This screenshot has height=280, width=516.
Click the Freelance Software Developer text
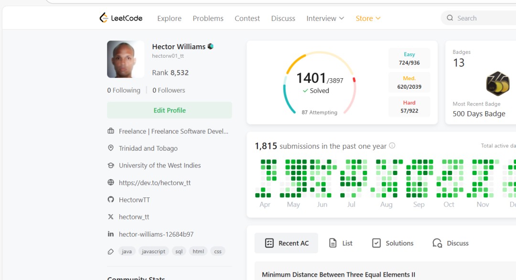173,131
